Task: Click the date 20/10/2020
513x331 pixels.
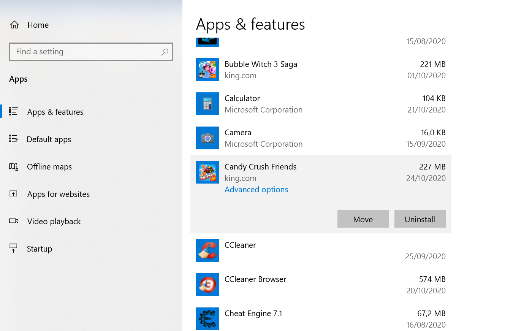Action: pos(426,290)
